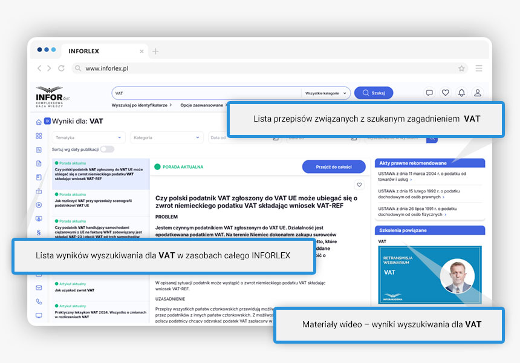Click the paragraph symbol (§) sidebar icon
Screen dimensions: 520x363
[x=39, y=232]
